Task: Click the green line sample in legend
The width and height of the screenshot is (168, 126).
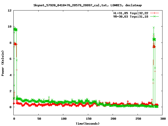Action: (154, 16)
